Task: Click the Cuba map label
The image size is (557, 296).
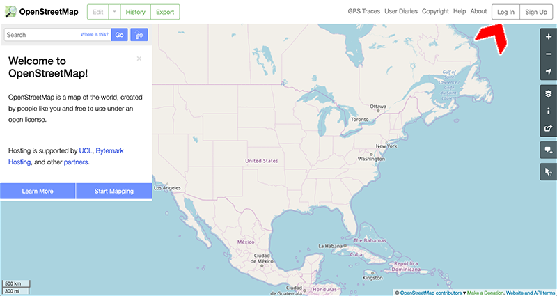Action: [x=356, y=255]
